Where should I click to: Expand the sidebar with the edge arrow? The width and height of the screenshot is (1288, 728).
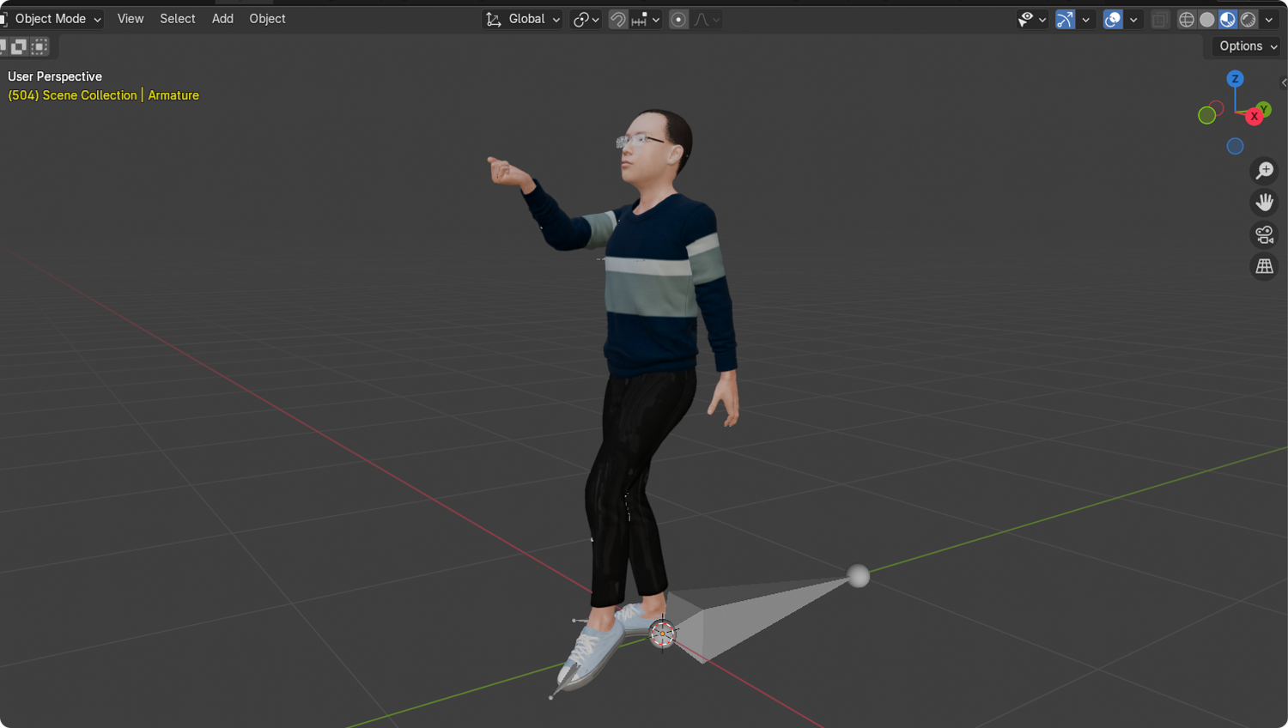coord(1283,83)
